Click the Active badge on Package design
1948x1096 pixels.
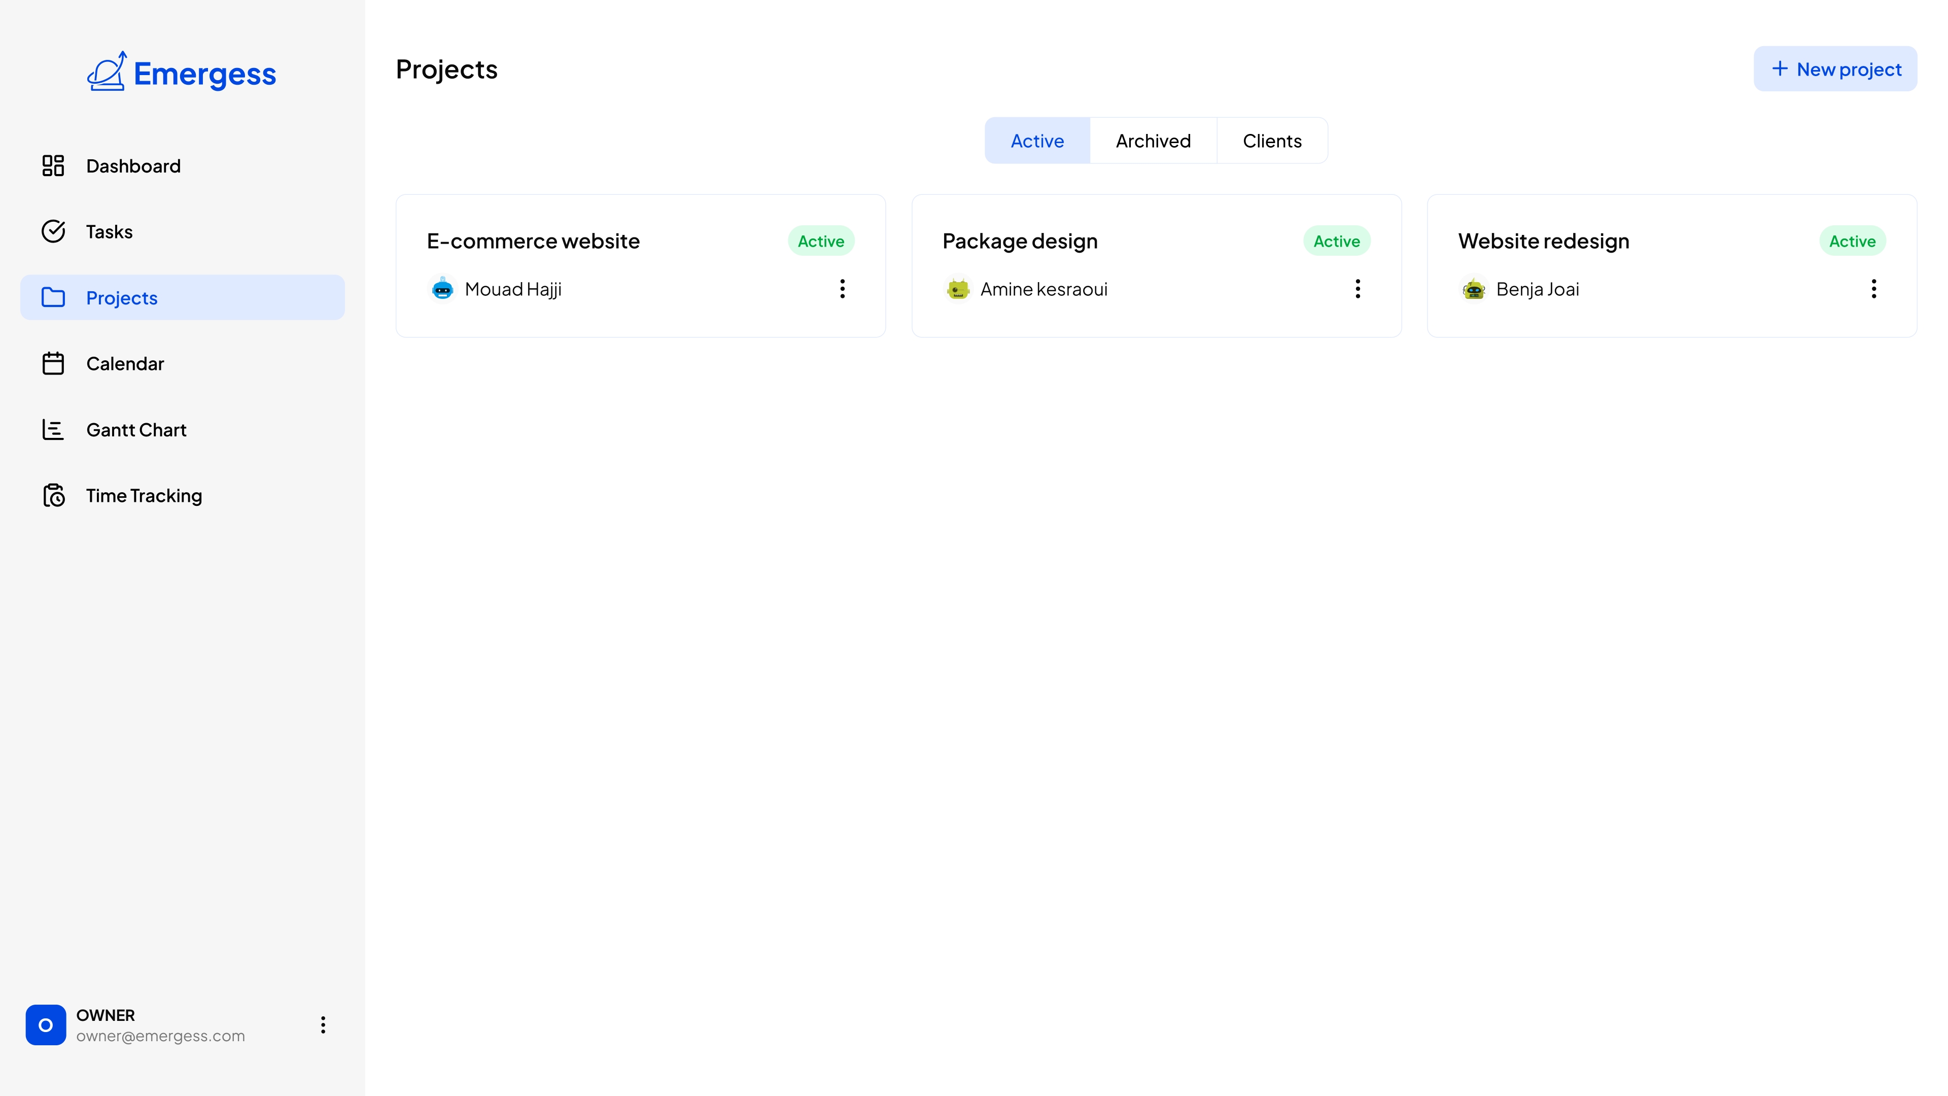click(x=1336, y=241)
